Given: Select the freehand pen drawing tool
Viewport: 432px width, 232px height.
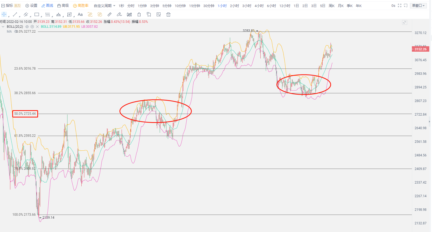Looking at the screenshot, I should click(119, 14).
